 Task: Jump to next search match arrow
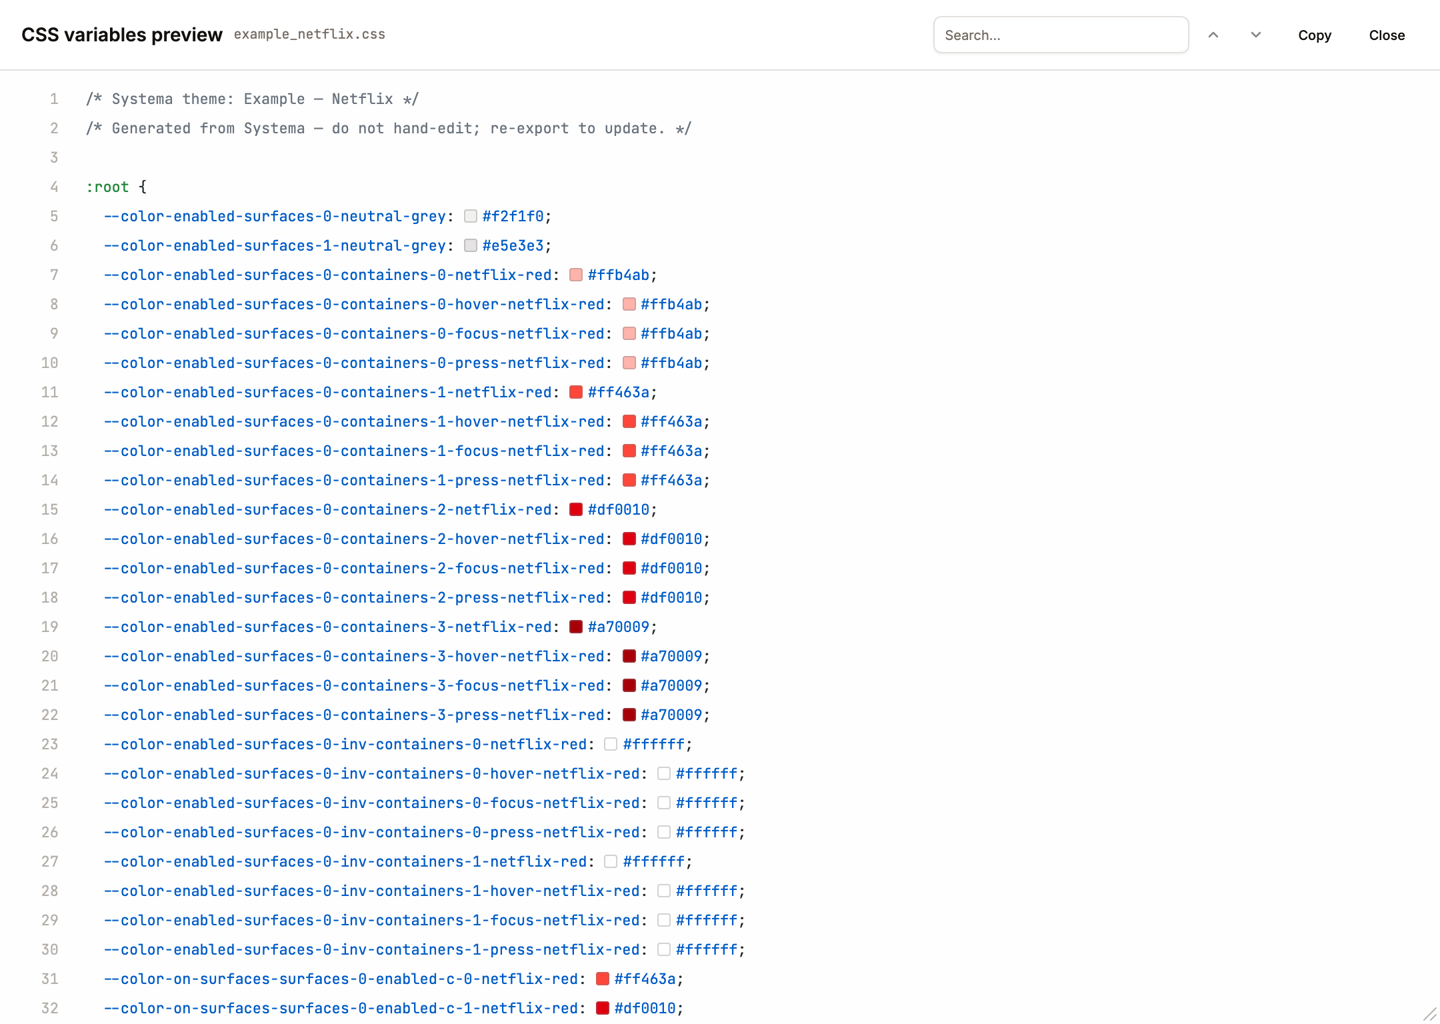1256,35
